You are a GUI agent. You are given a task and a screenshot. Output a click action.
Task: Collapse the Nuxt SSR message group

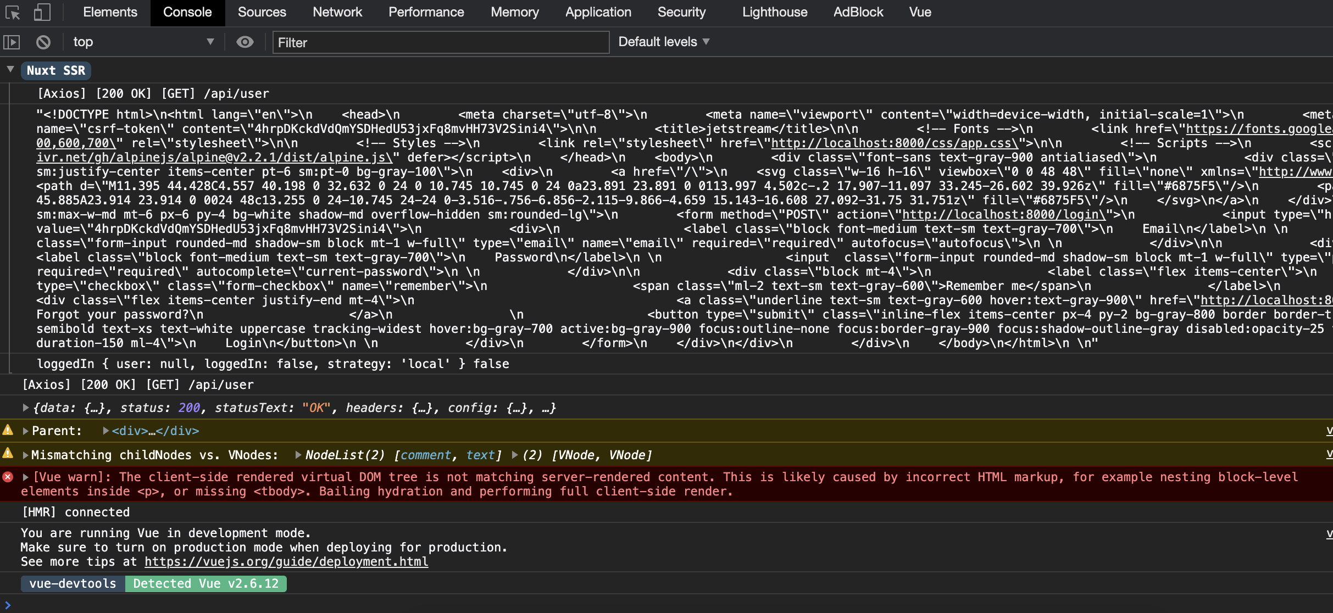(x=10, y=70)
